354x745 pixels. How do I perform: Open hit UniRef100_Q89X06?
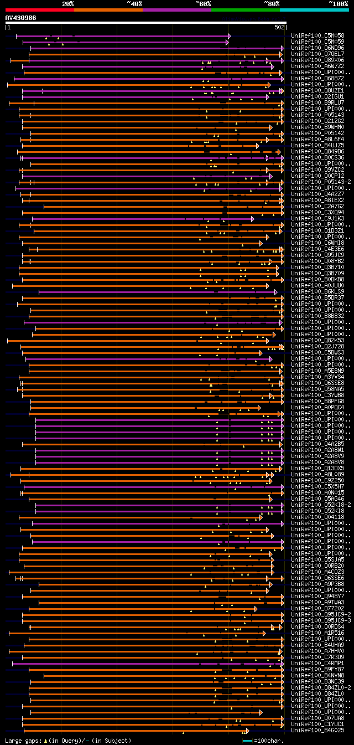317,60
